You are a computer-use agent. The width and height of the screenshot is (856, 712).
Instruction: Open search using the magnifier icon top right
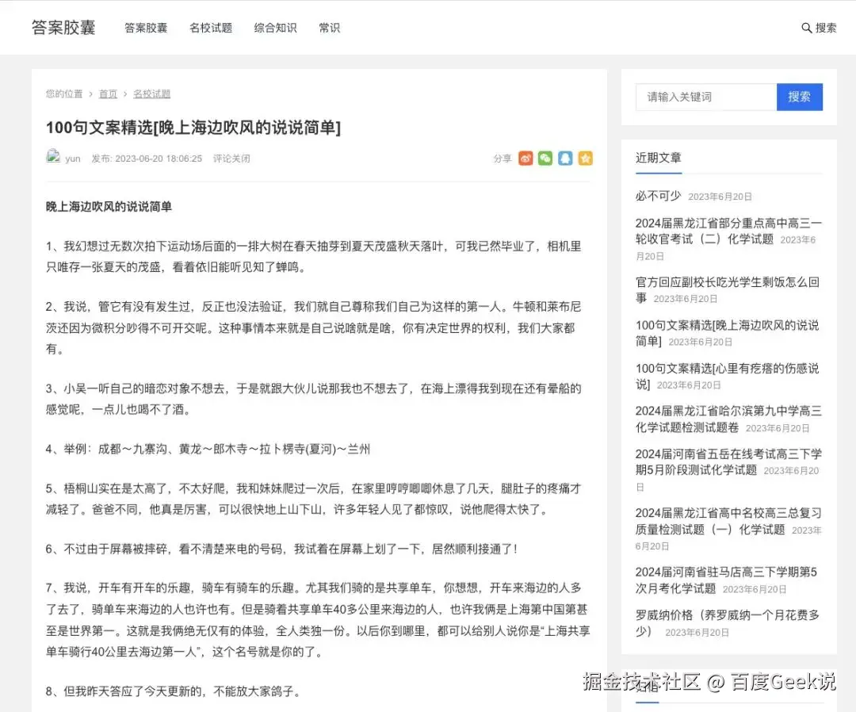(806, 26)
